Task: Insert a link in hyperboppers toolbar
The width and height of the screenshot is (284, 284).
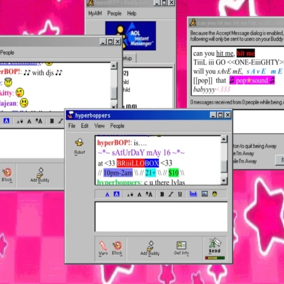Action: coord(193,194)
